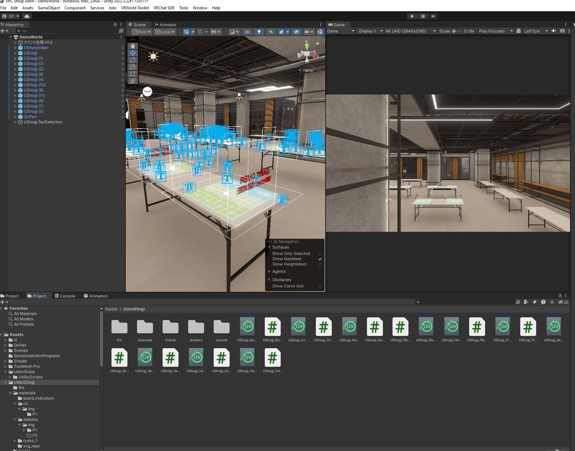Screen dimensions: 575x451
Task: Mute audio in Game view
Action: click(553, 31)
